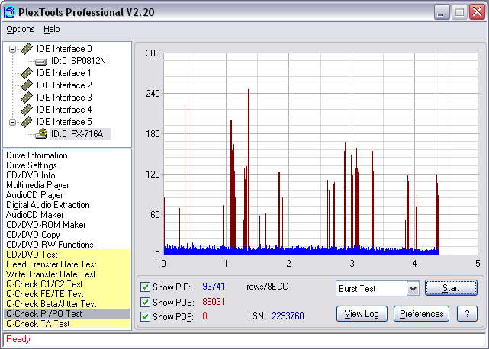Screen dimensions: 489x349
Task: Select IDE Interface 1 label
Action: click(64, 73)
